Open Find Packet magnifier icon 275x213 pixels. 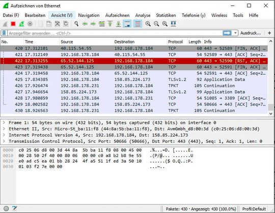76,24
